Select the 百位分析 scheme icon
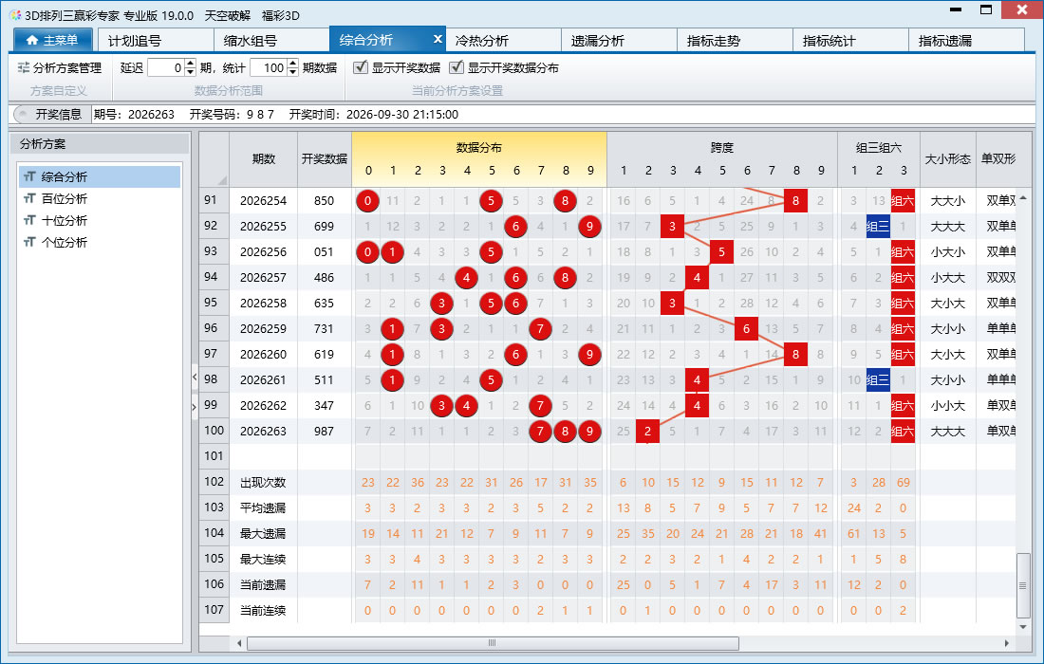 (x=29, y=198)
